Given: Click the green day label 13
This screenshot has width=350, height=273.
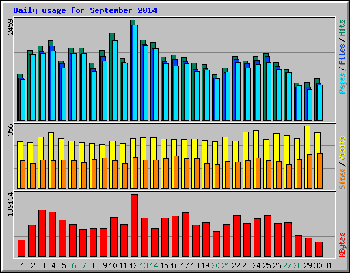Looking at the screenshot, I should (x=144, y=265).
